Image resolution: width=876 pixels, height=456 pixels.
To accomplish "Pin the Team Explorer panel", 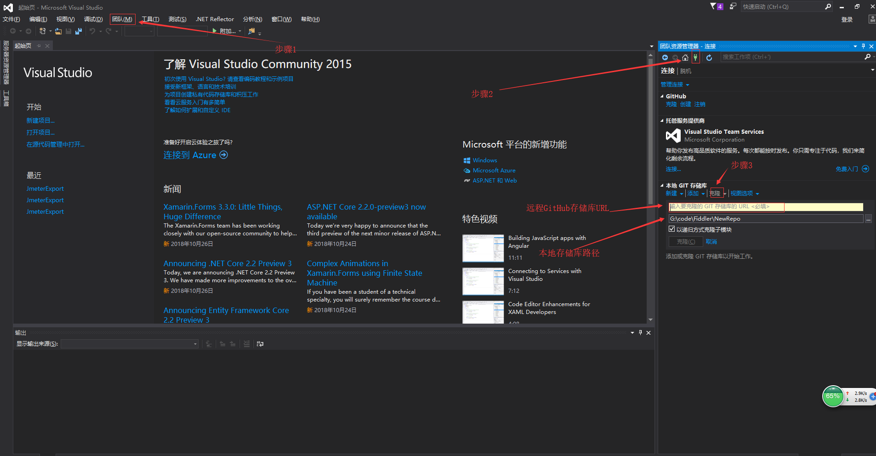I will pyautogui.click(x=863, y=46).
